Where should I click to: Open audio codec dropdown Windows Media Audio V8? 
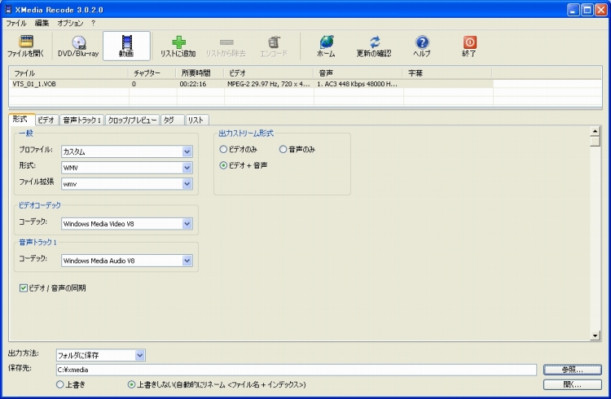pyautogui.click(x=187, y=261)
